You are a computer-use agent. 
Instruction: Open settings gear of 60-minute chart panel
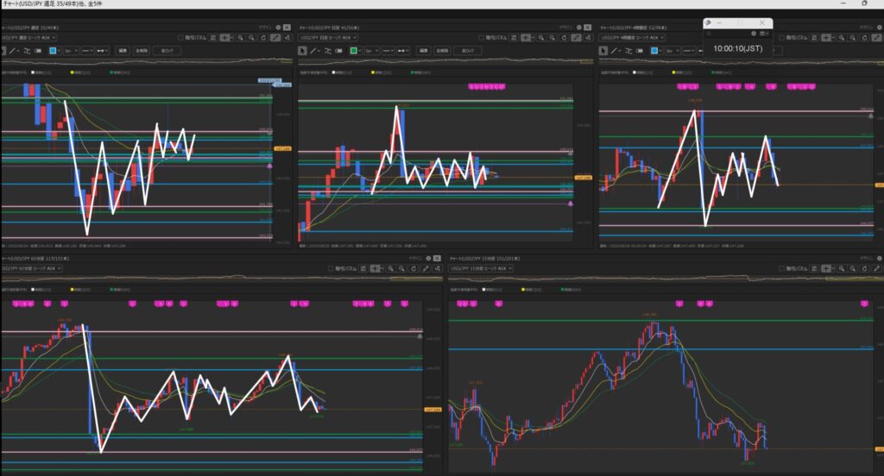(428, 258)
